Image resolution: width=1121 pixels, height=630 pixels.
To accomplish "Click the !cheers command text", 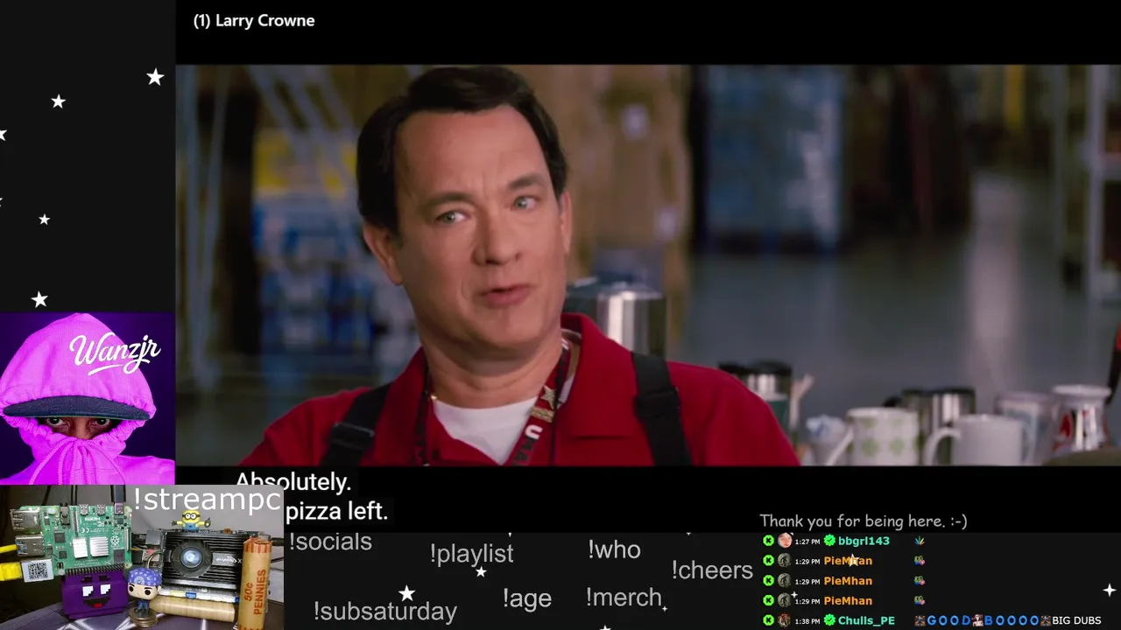I will point(712,570).
